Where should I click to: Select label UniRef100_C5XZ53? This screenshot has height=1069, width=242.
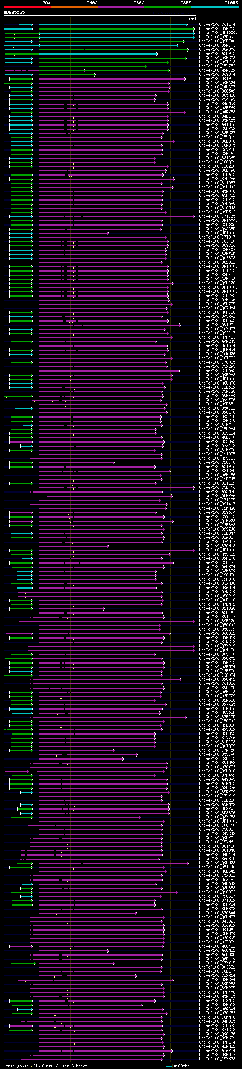click(x=217, y=66)
